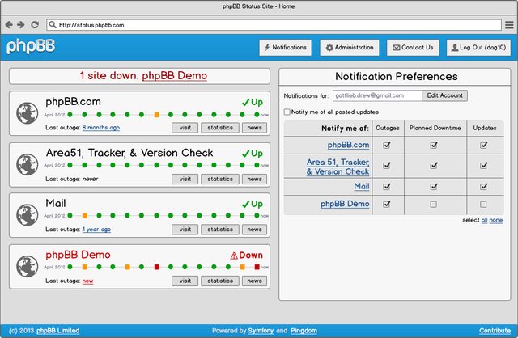The image size is (518, 338).
Task: Click the select 'none' link
Action: [x=496, y=220]
